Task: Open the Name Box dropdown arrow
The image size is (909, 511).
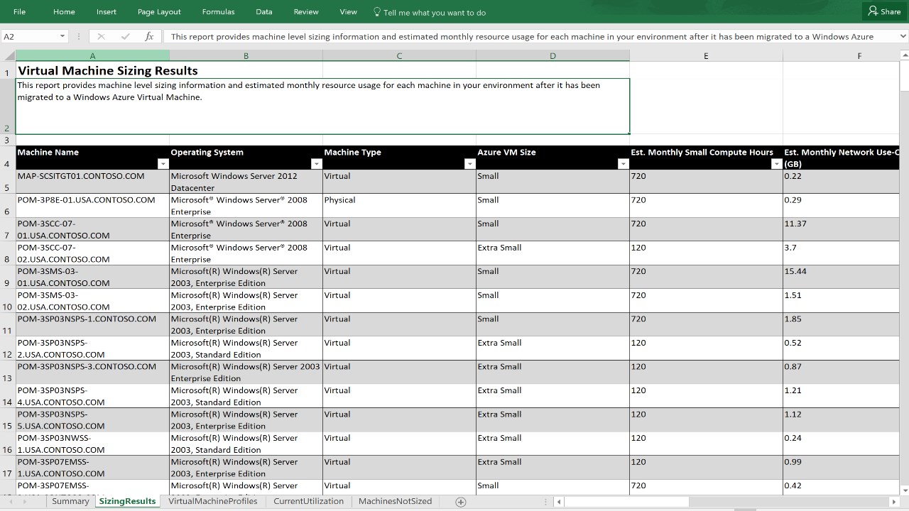Action: tap(62, 36)
